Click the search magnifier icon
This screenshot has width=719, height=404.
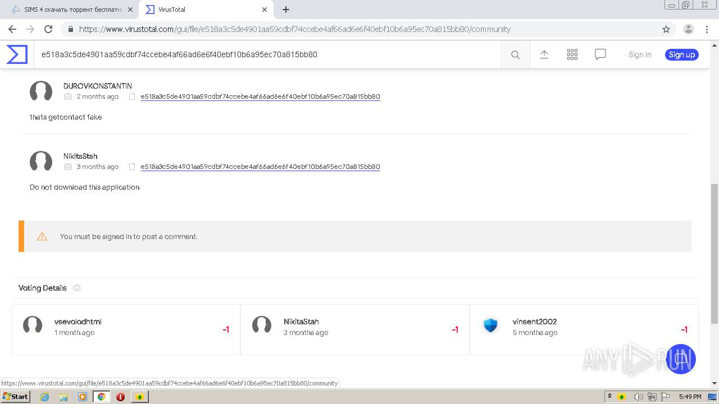coord(515,54)
